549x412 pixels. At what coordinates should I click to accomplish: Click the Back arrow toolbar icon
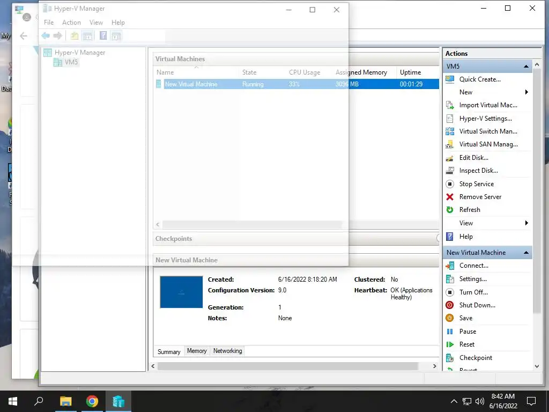coord(46,36)
